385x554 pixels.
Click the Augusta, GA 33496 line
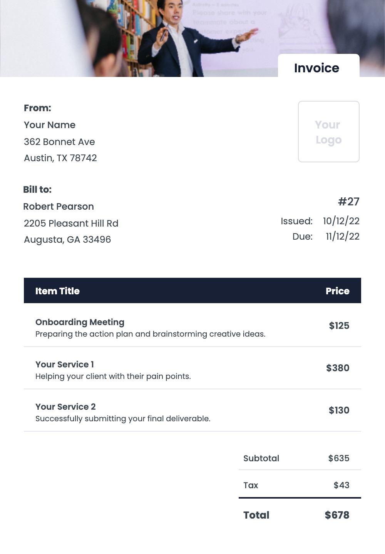[x=67, y=240]
